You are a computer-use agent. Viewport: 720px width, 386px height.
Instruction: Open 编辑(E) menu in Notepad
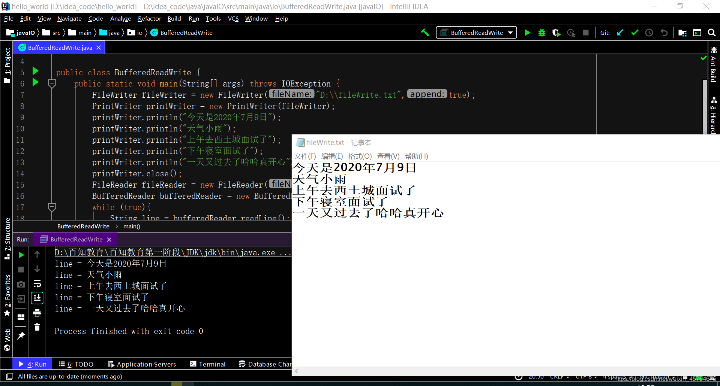pyautogui.click(x=332, y=156)
